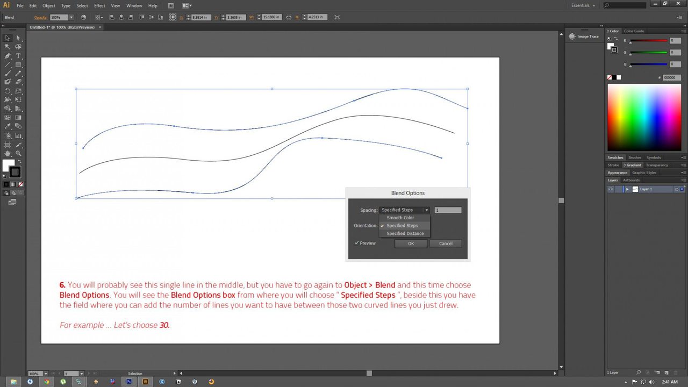Screen dimensions: 688x387
Task: Click OK in Blend Options dialog
Action: pos(411,243)
